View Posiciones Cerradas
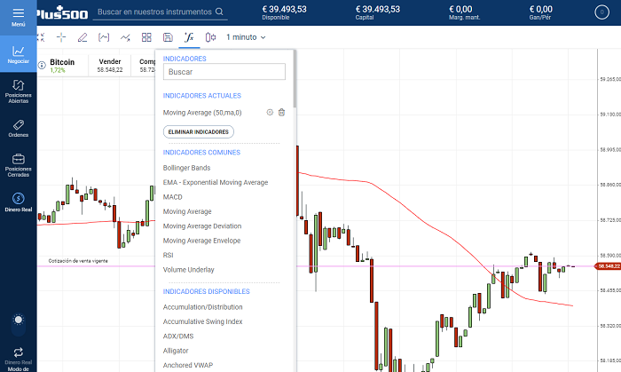The image size is (621, 372). click(x=19, y=166)
